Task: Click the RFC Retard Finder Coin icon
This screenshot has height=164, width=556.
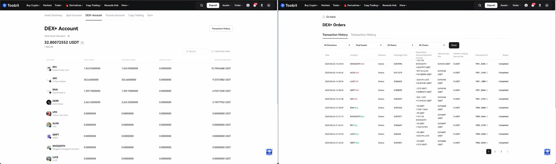Action: click(x=49, y=69)
